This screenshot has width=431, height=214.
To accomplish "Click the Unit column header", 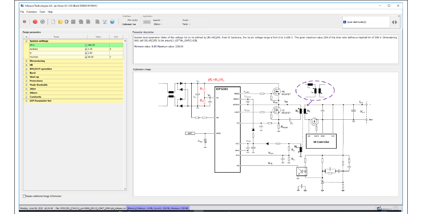I will tap(116, 37).
